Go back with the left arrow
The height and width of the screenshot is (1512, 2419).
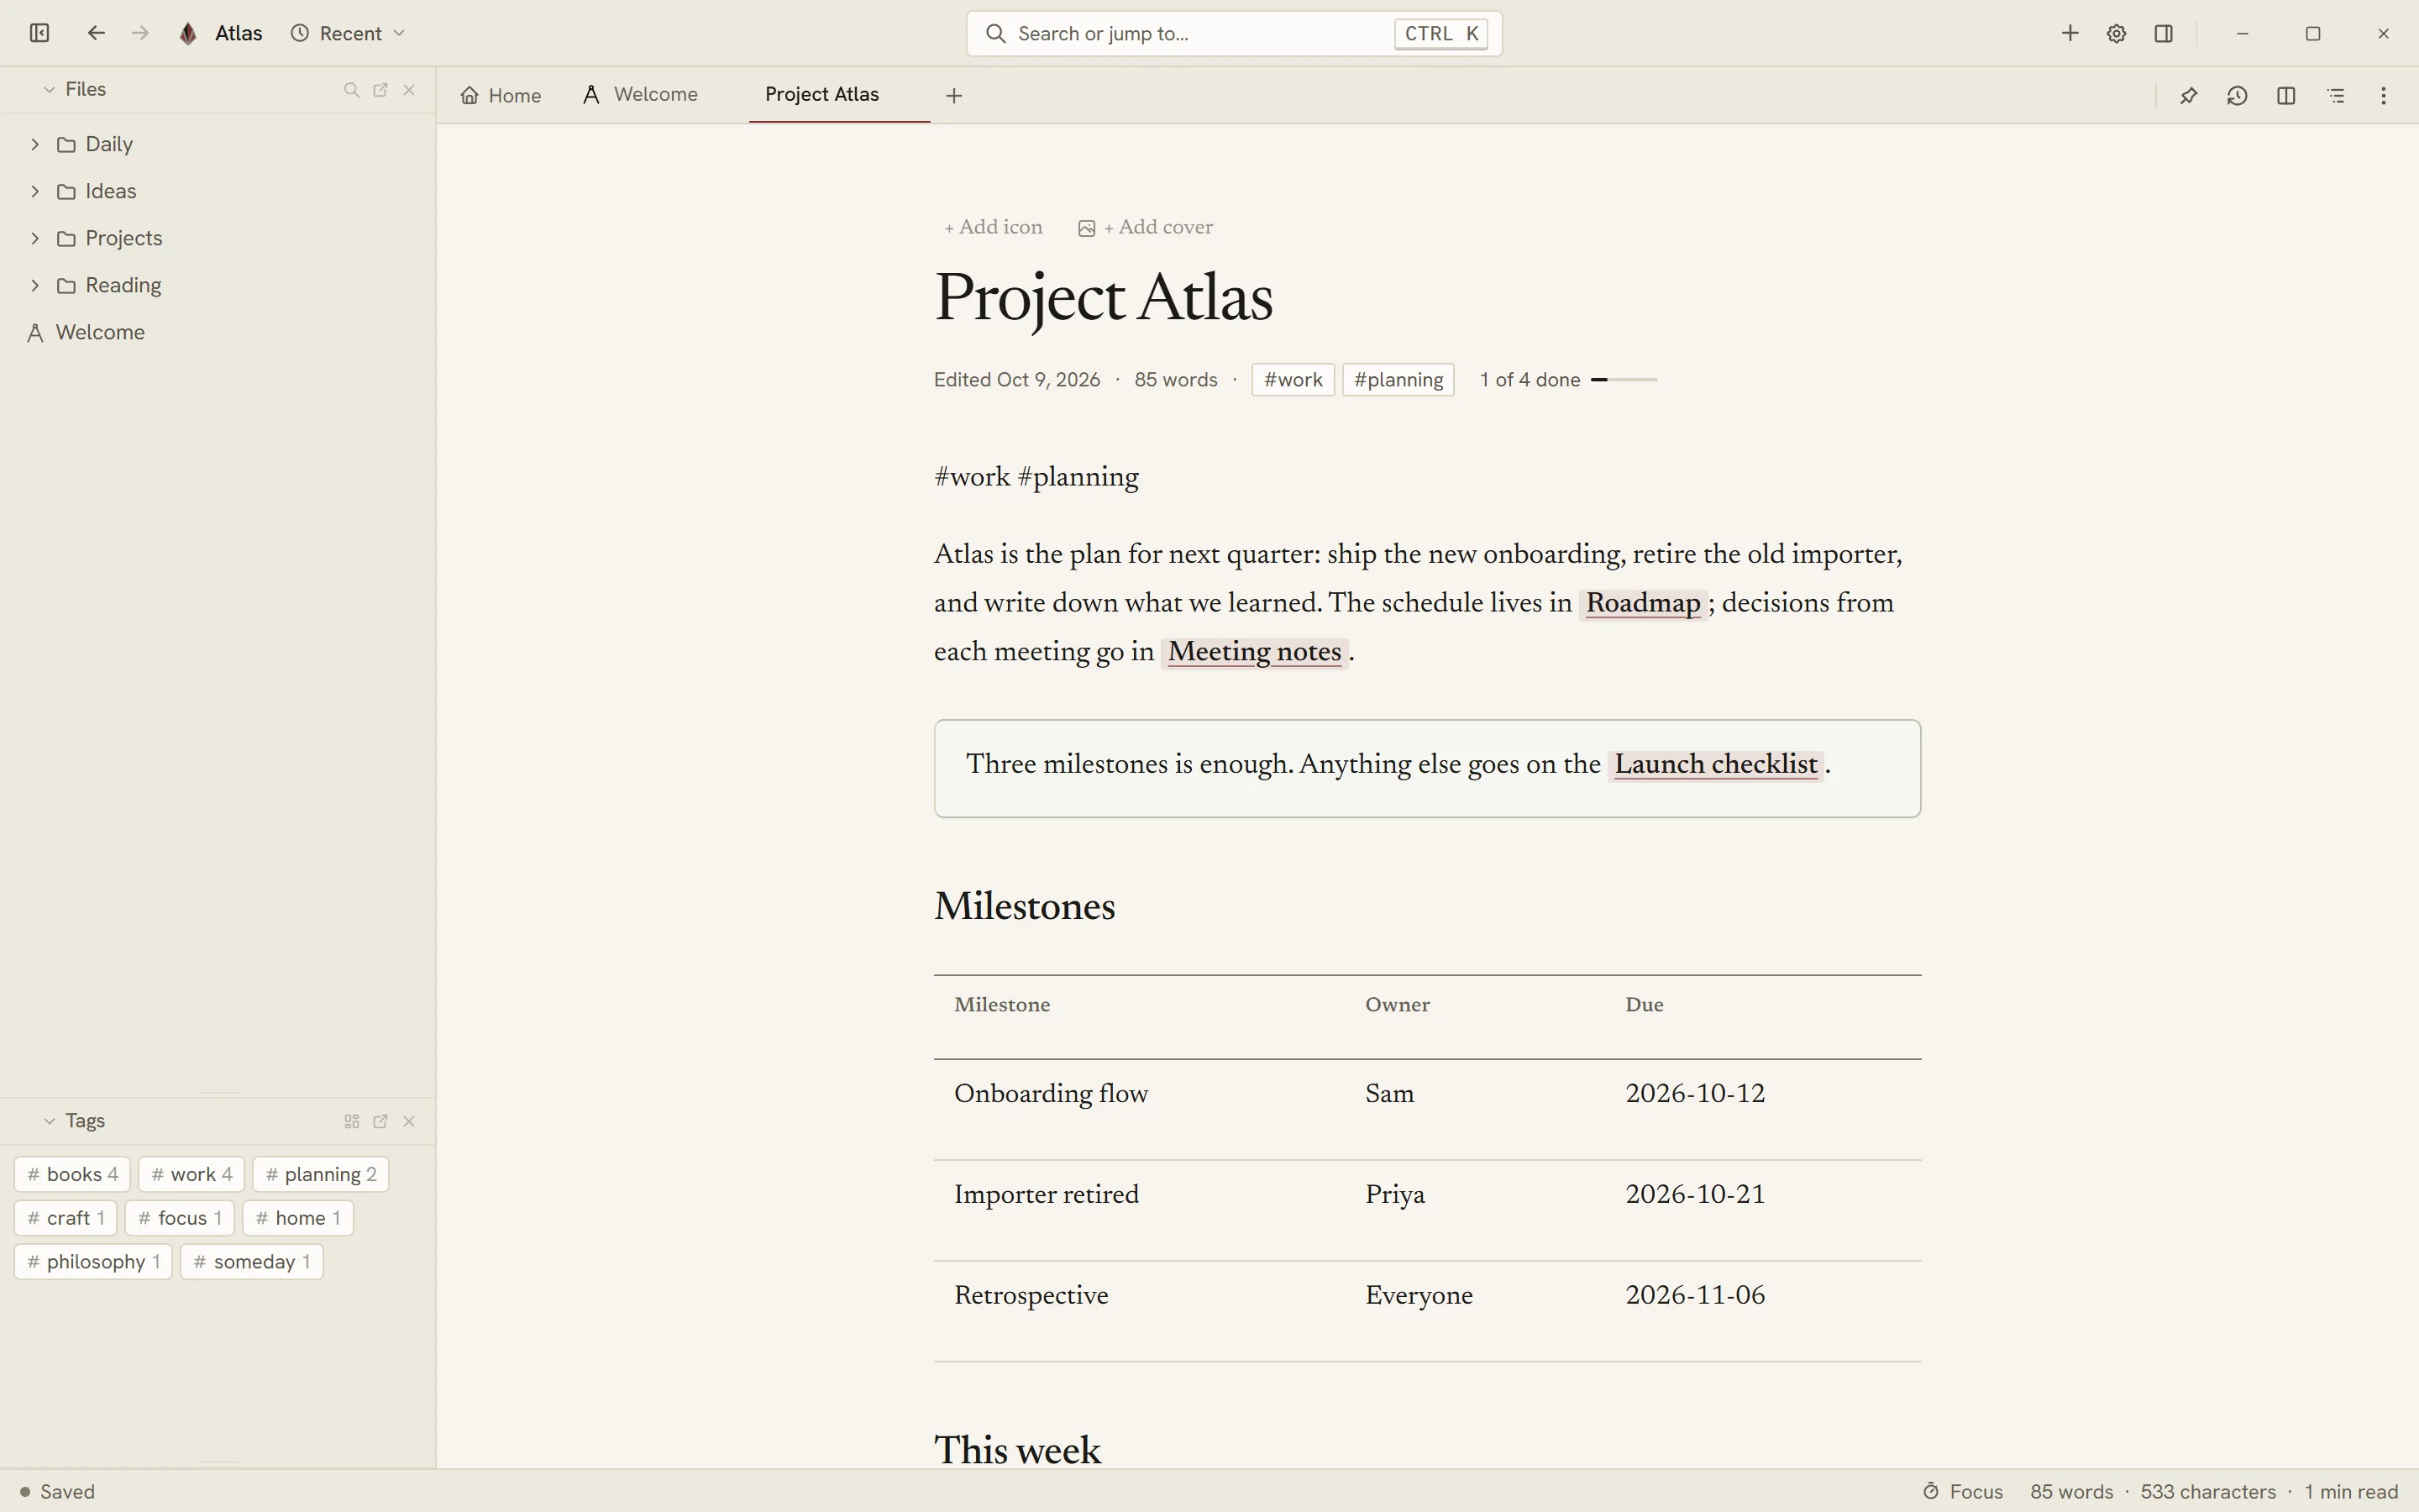click(96, 33)
